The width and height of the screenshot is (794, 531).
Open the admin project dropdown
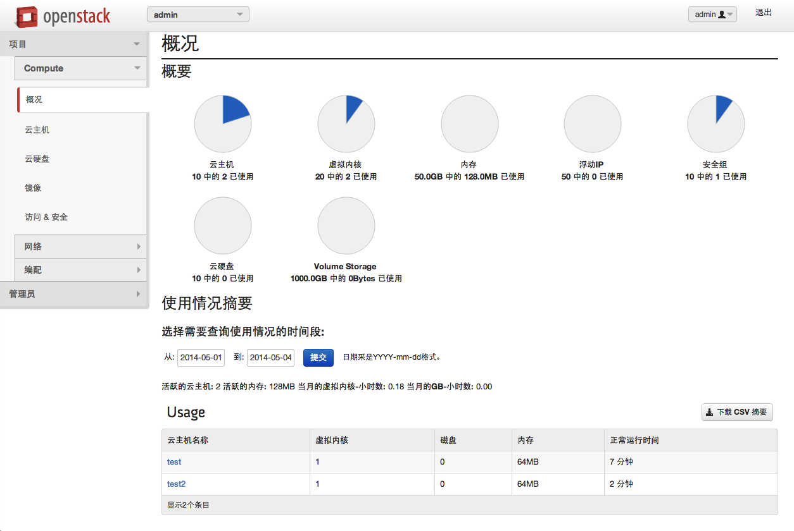tap(198, 15)
